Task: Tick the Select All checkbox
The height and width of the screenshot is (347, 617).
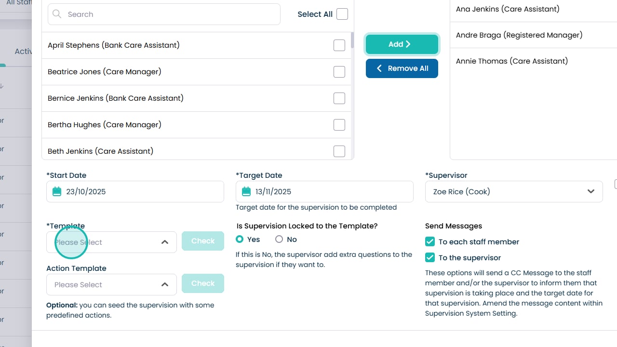Action: click(x=342, y=14)
